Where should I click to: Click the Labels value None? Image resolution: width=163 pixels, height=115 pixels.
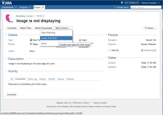[32, 51]
